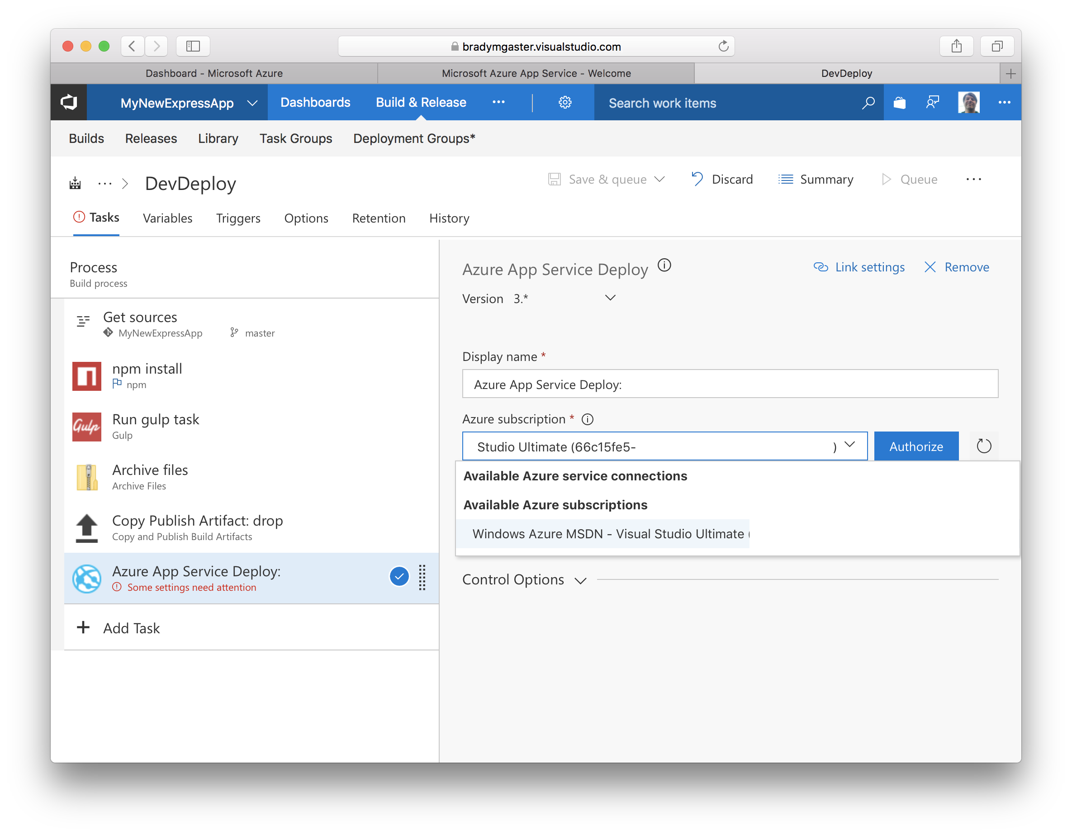
Task: Switch to Microsoft Azure App Service - Welcome tab
Action: click(x=536, y=73)
